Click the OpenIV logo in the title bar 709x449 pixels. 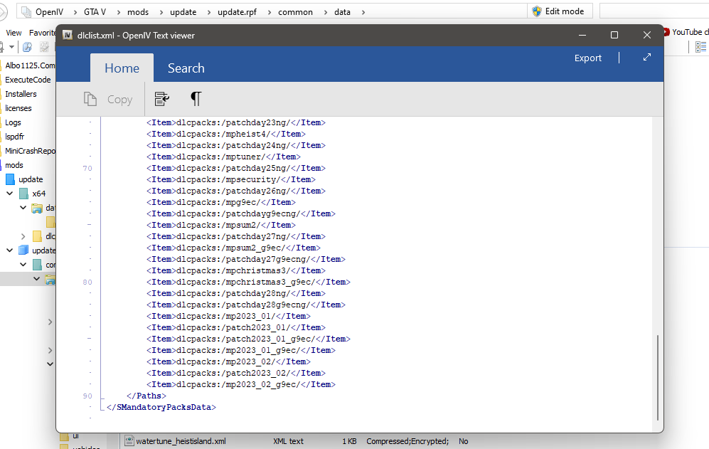[68, 35]
